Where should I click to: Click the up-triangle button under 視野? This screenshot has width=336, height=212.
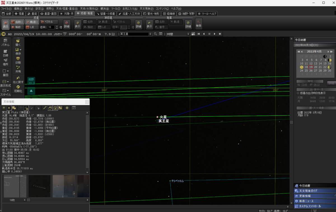coord(31,91)
